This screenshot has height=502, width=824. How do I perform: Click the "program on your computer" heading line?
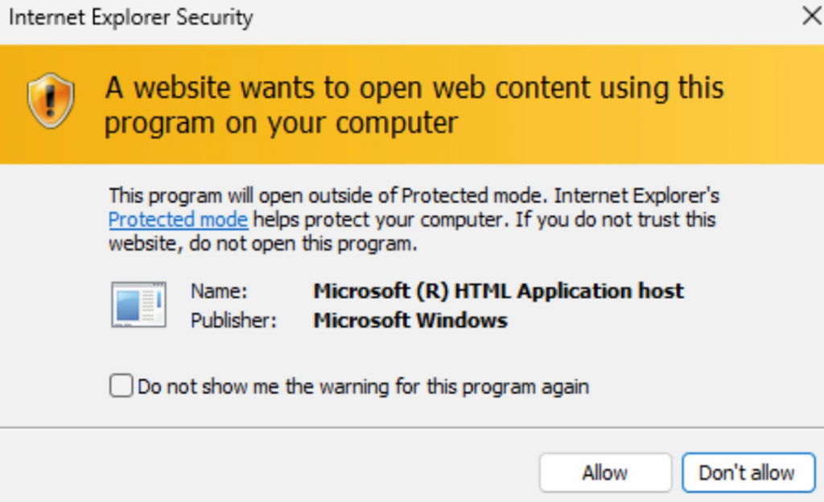(x=281, y=123)
